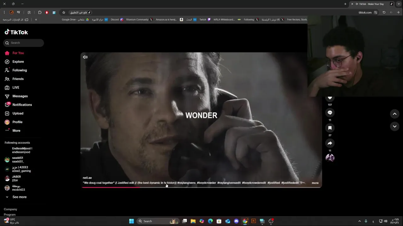Open the Extensions puzzle icon
Screen dimensions: 403x226
[x=40, y=12]
